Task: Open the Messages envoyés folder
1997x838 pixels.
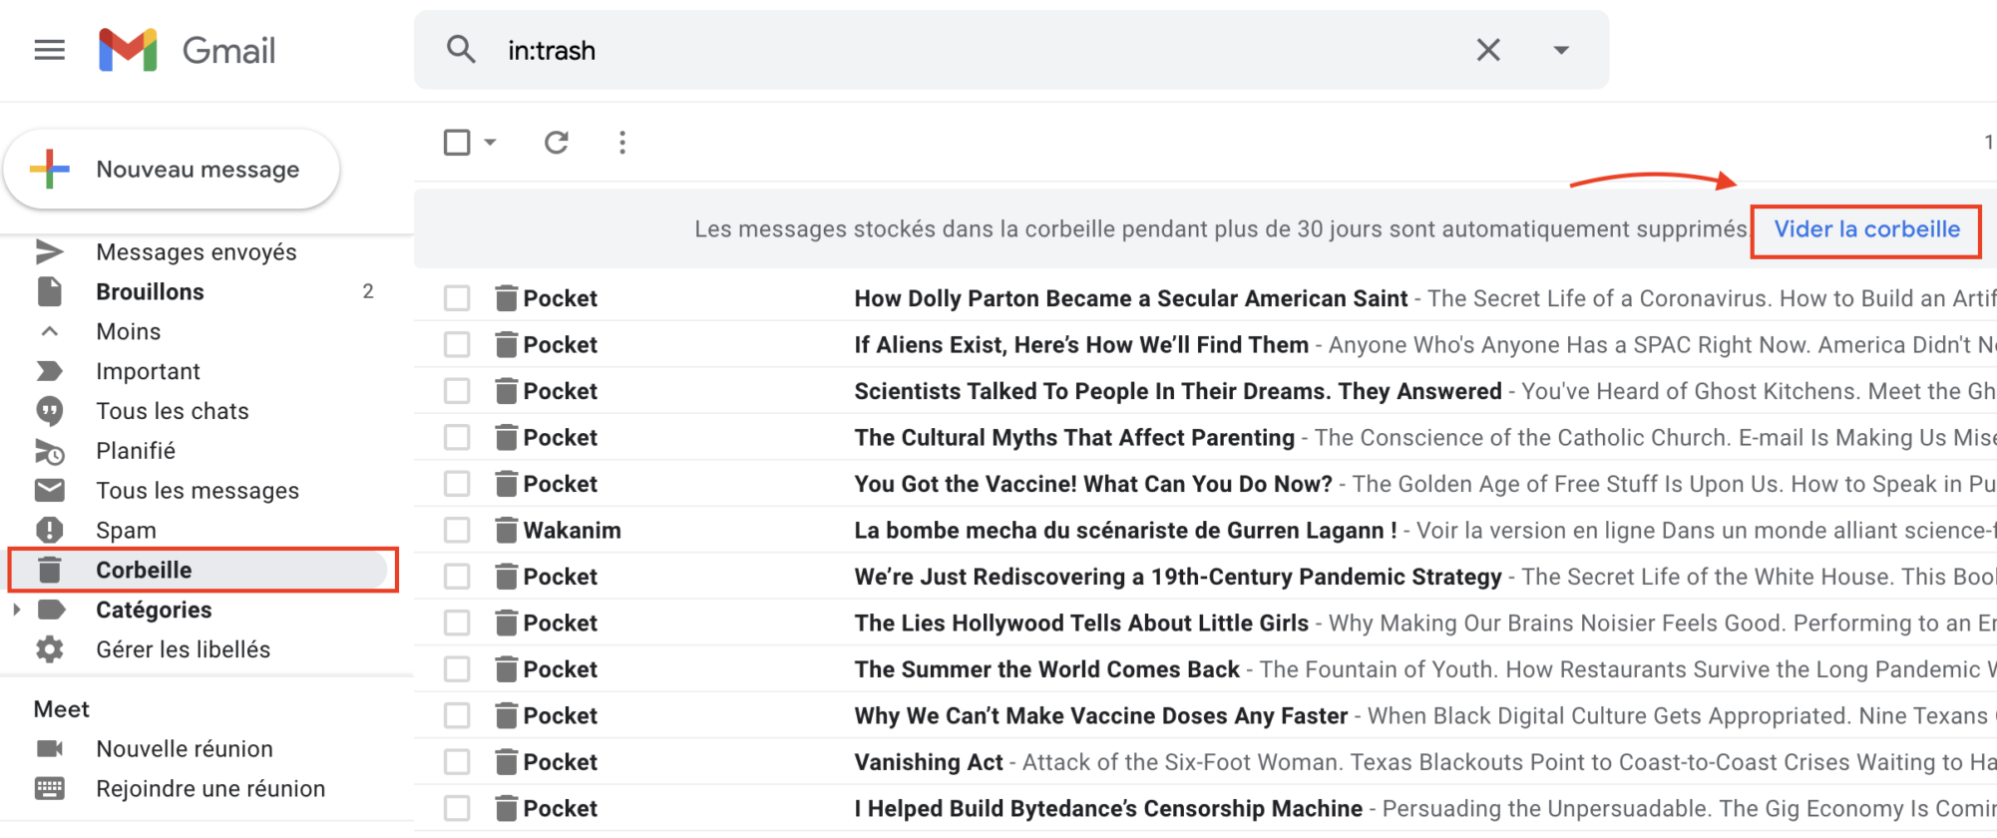Action: (x=196, y=252)
